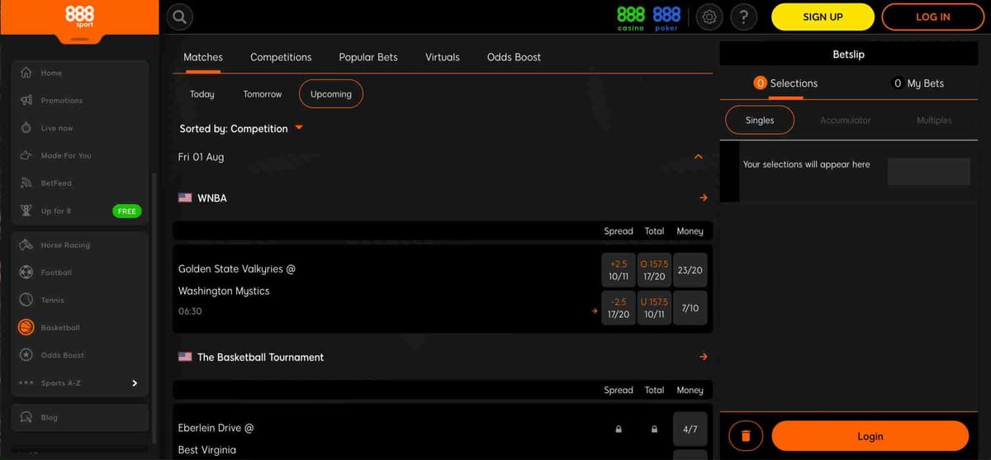991x460 pixels.
Task: Select Washington Mystics money line 7/10
Action: click(690, 308)
